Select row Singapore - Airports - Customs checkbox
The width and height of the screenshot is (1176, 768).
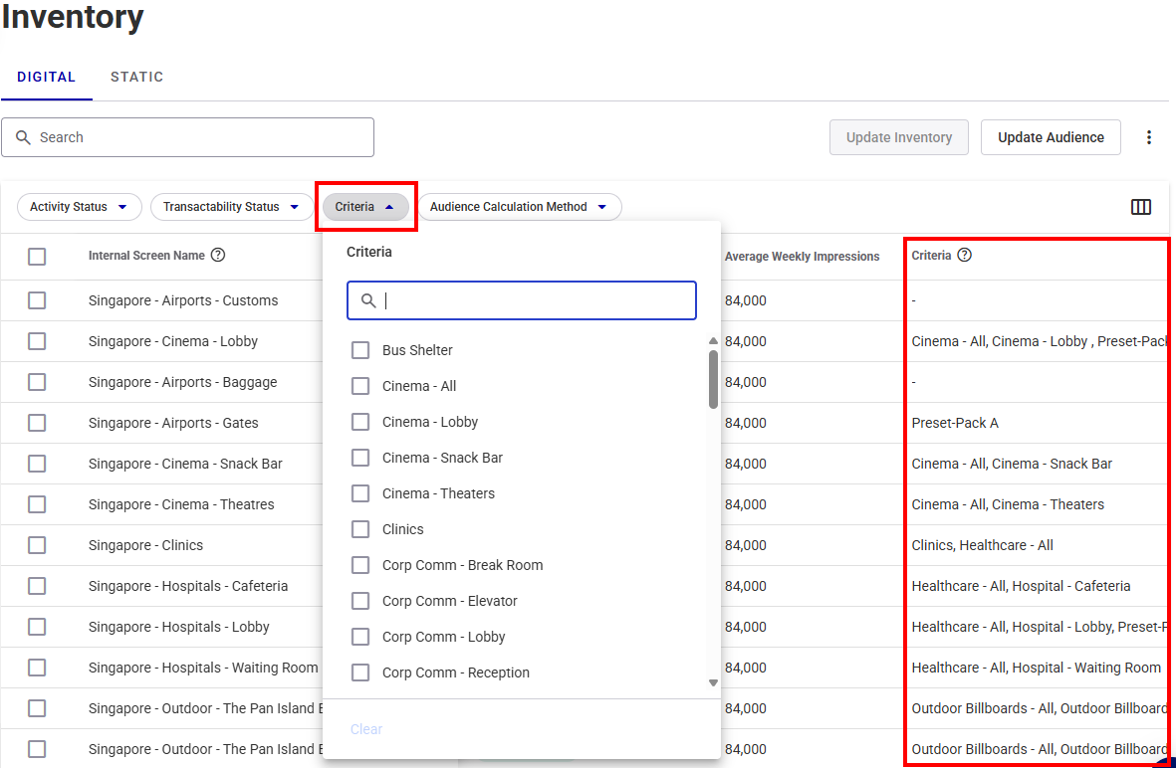37,300
